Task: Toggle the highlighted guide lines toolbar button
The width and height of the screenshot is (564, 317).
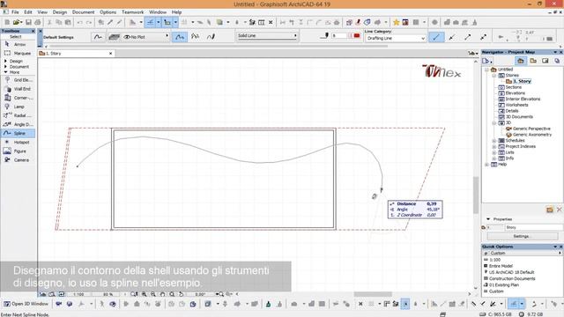Action: (151, 22)
